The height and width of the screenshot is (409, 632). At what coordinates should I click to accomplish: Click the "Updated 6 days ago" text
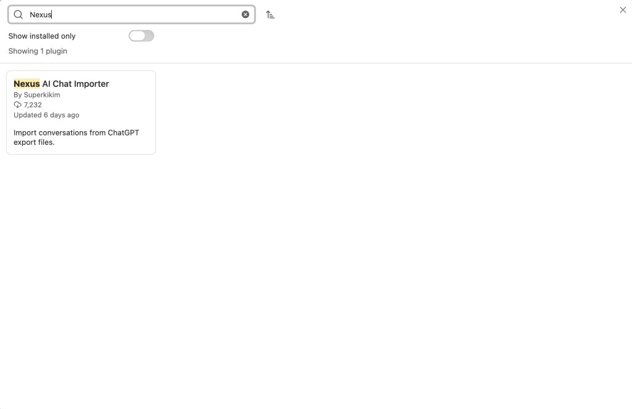point(46,115)
